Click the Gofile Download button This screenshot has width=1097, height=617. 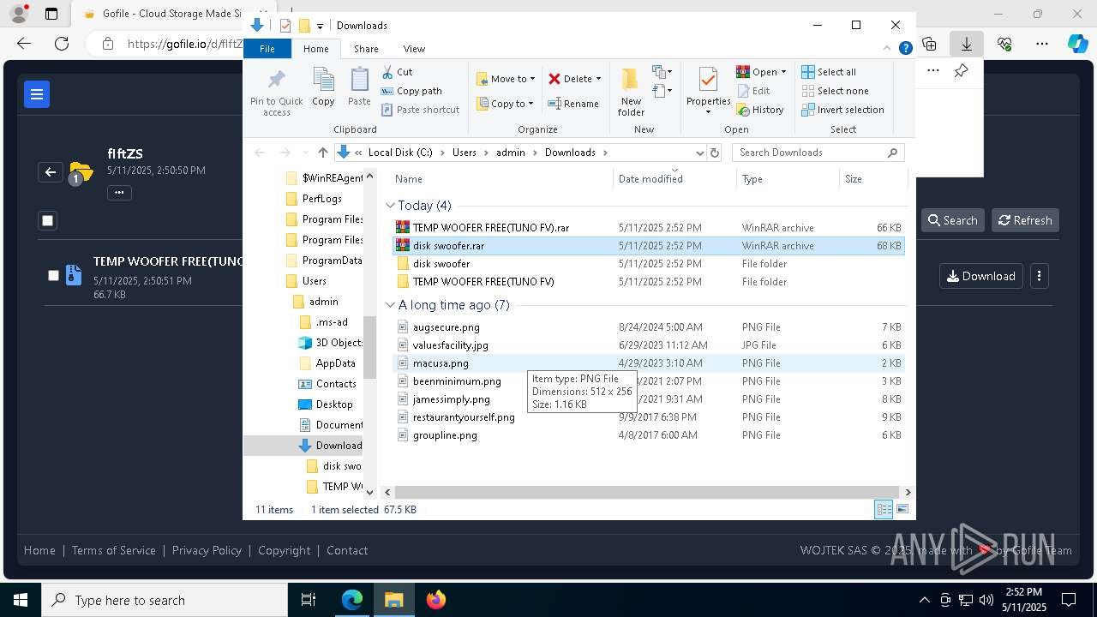pos(980,276)
